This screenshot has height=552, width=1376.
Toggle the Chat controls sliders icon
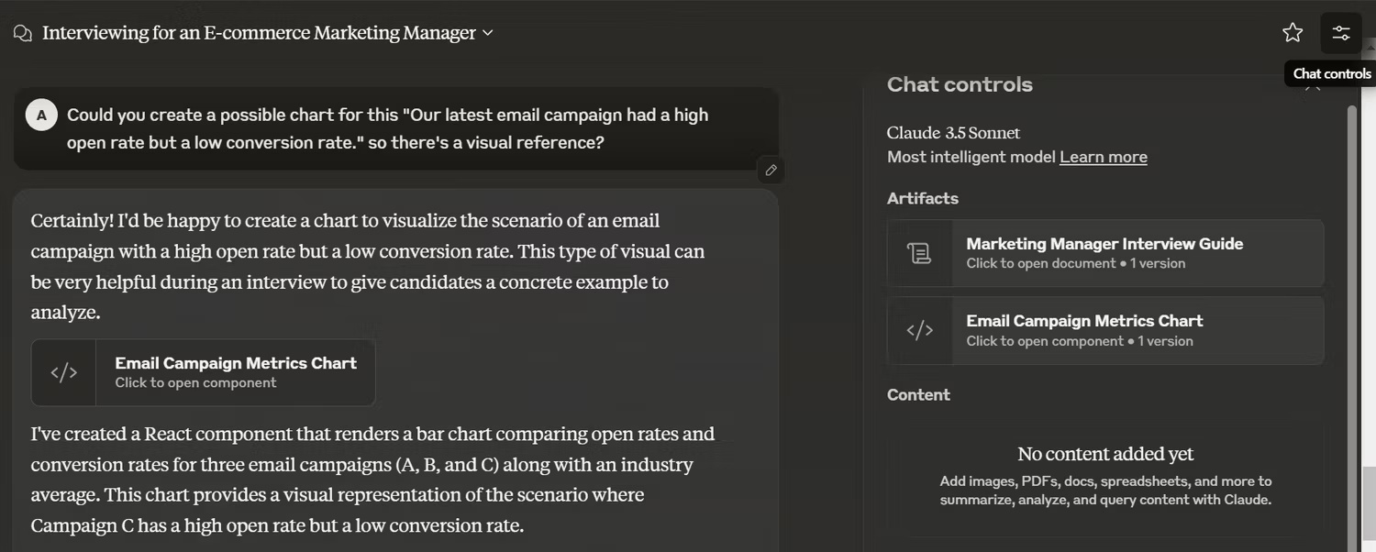[x=1341, y=33]
